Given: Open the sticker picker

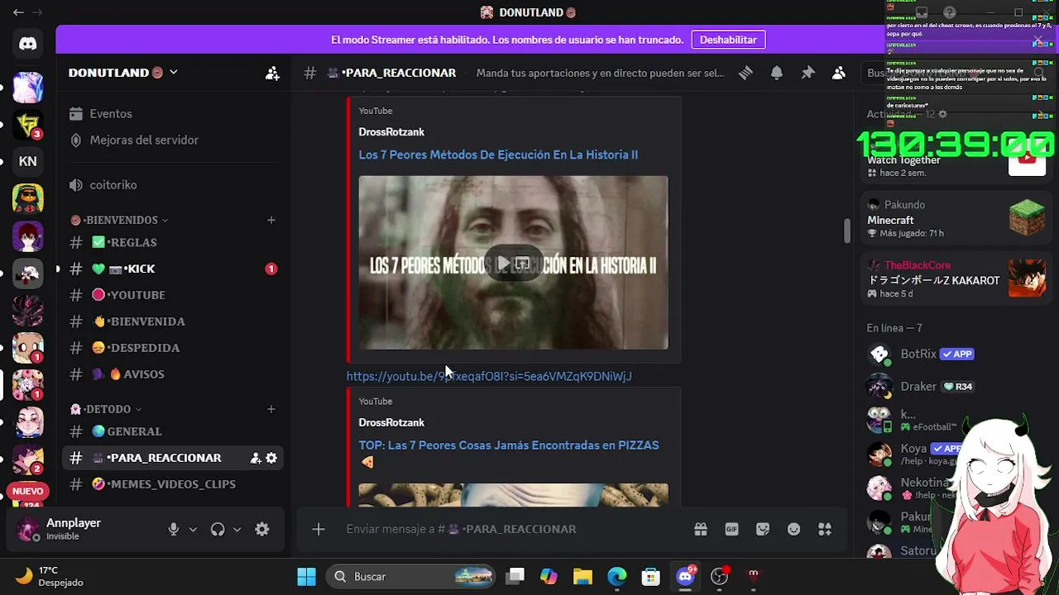Looking at the screenshot, I should [x=763, y=529].
